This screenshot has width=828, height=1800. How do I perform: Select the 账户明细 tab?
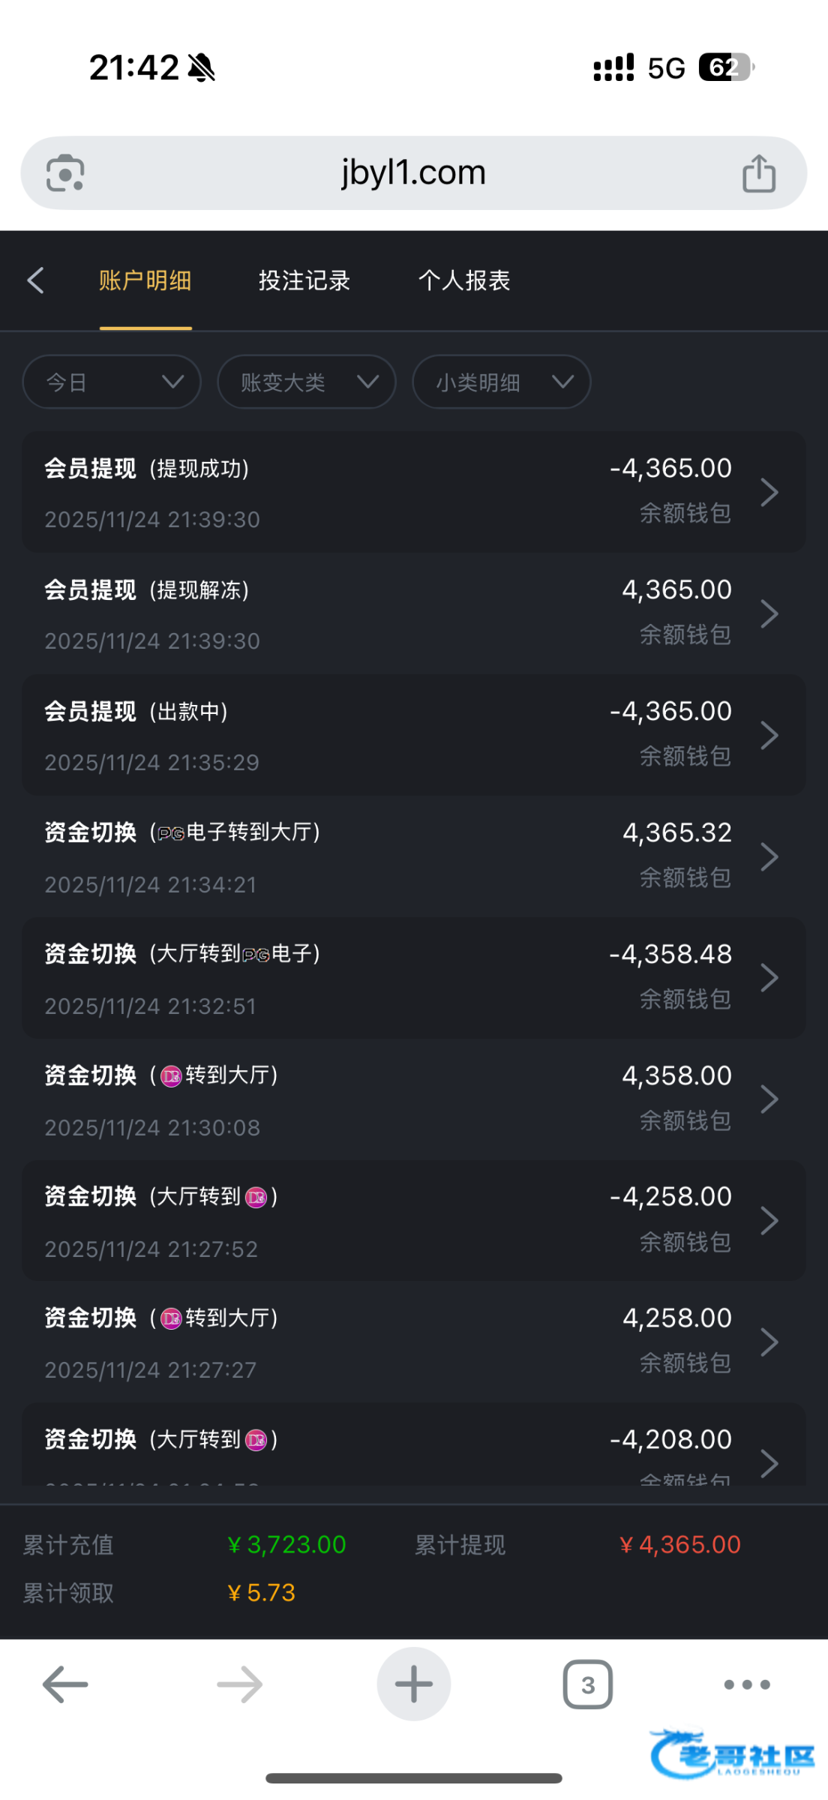pyautogui.click(x=145, y=280)
